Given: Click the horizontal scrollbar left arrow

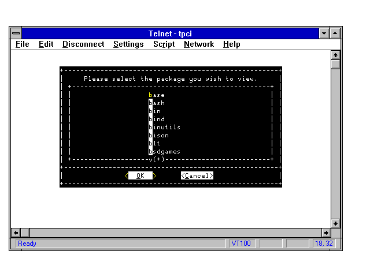Looking at the screenshot, I should [x=16, y=233].
